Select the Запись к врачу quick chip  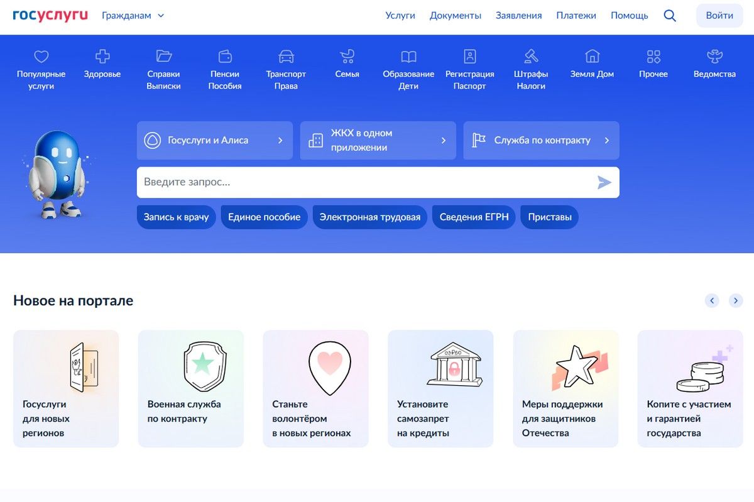(177, 217)
